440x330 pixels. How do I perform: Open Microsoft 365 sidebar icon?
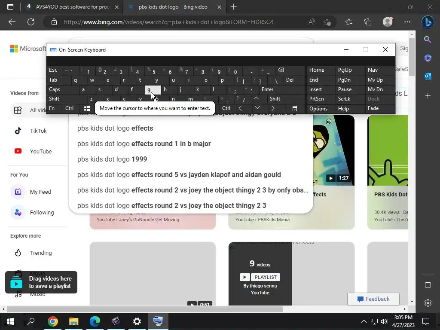coord(428,58)
